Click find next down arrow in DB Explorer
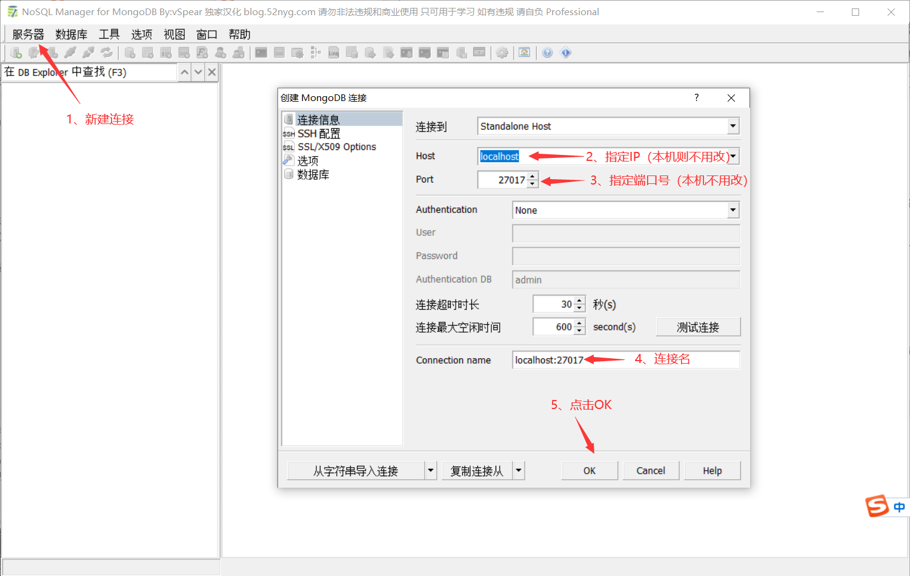The width and height of the screenshot is (910, 576). pyautogui.click(x=198, y=72)
